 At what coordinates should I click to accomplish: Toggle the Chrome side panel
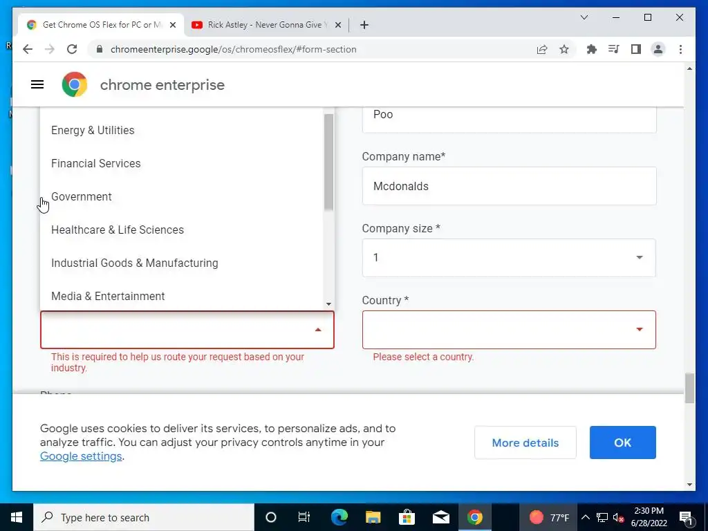click(636, 49)
